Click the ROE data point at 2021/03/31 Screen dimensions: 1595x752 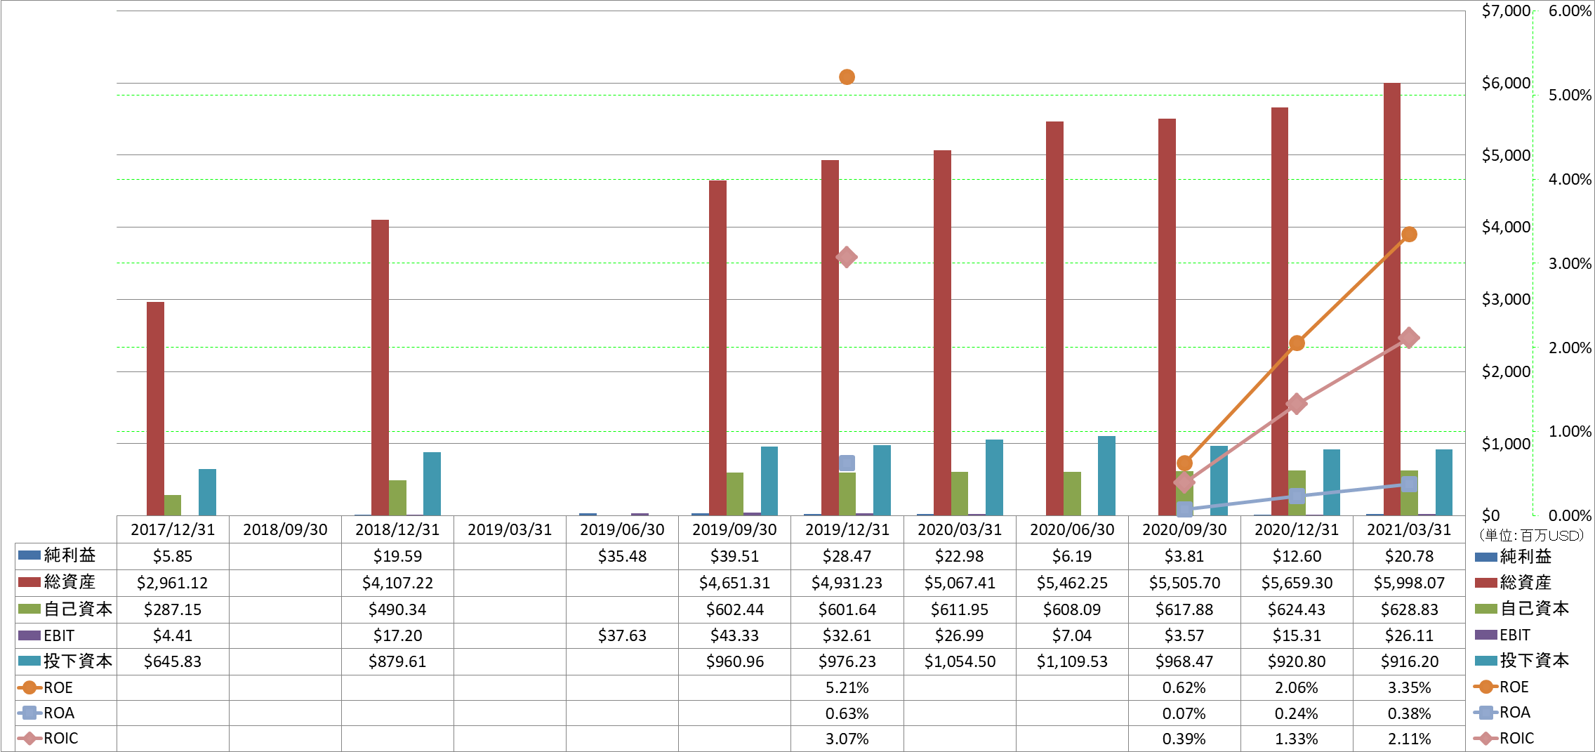click(x=1409, y=235)
